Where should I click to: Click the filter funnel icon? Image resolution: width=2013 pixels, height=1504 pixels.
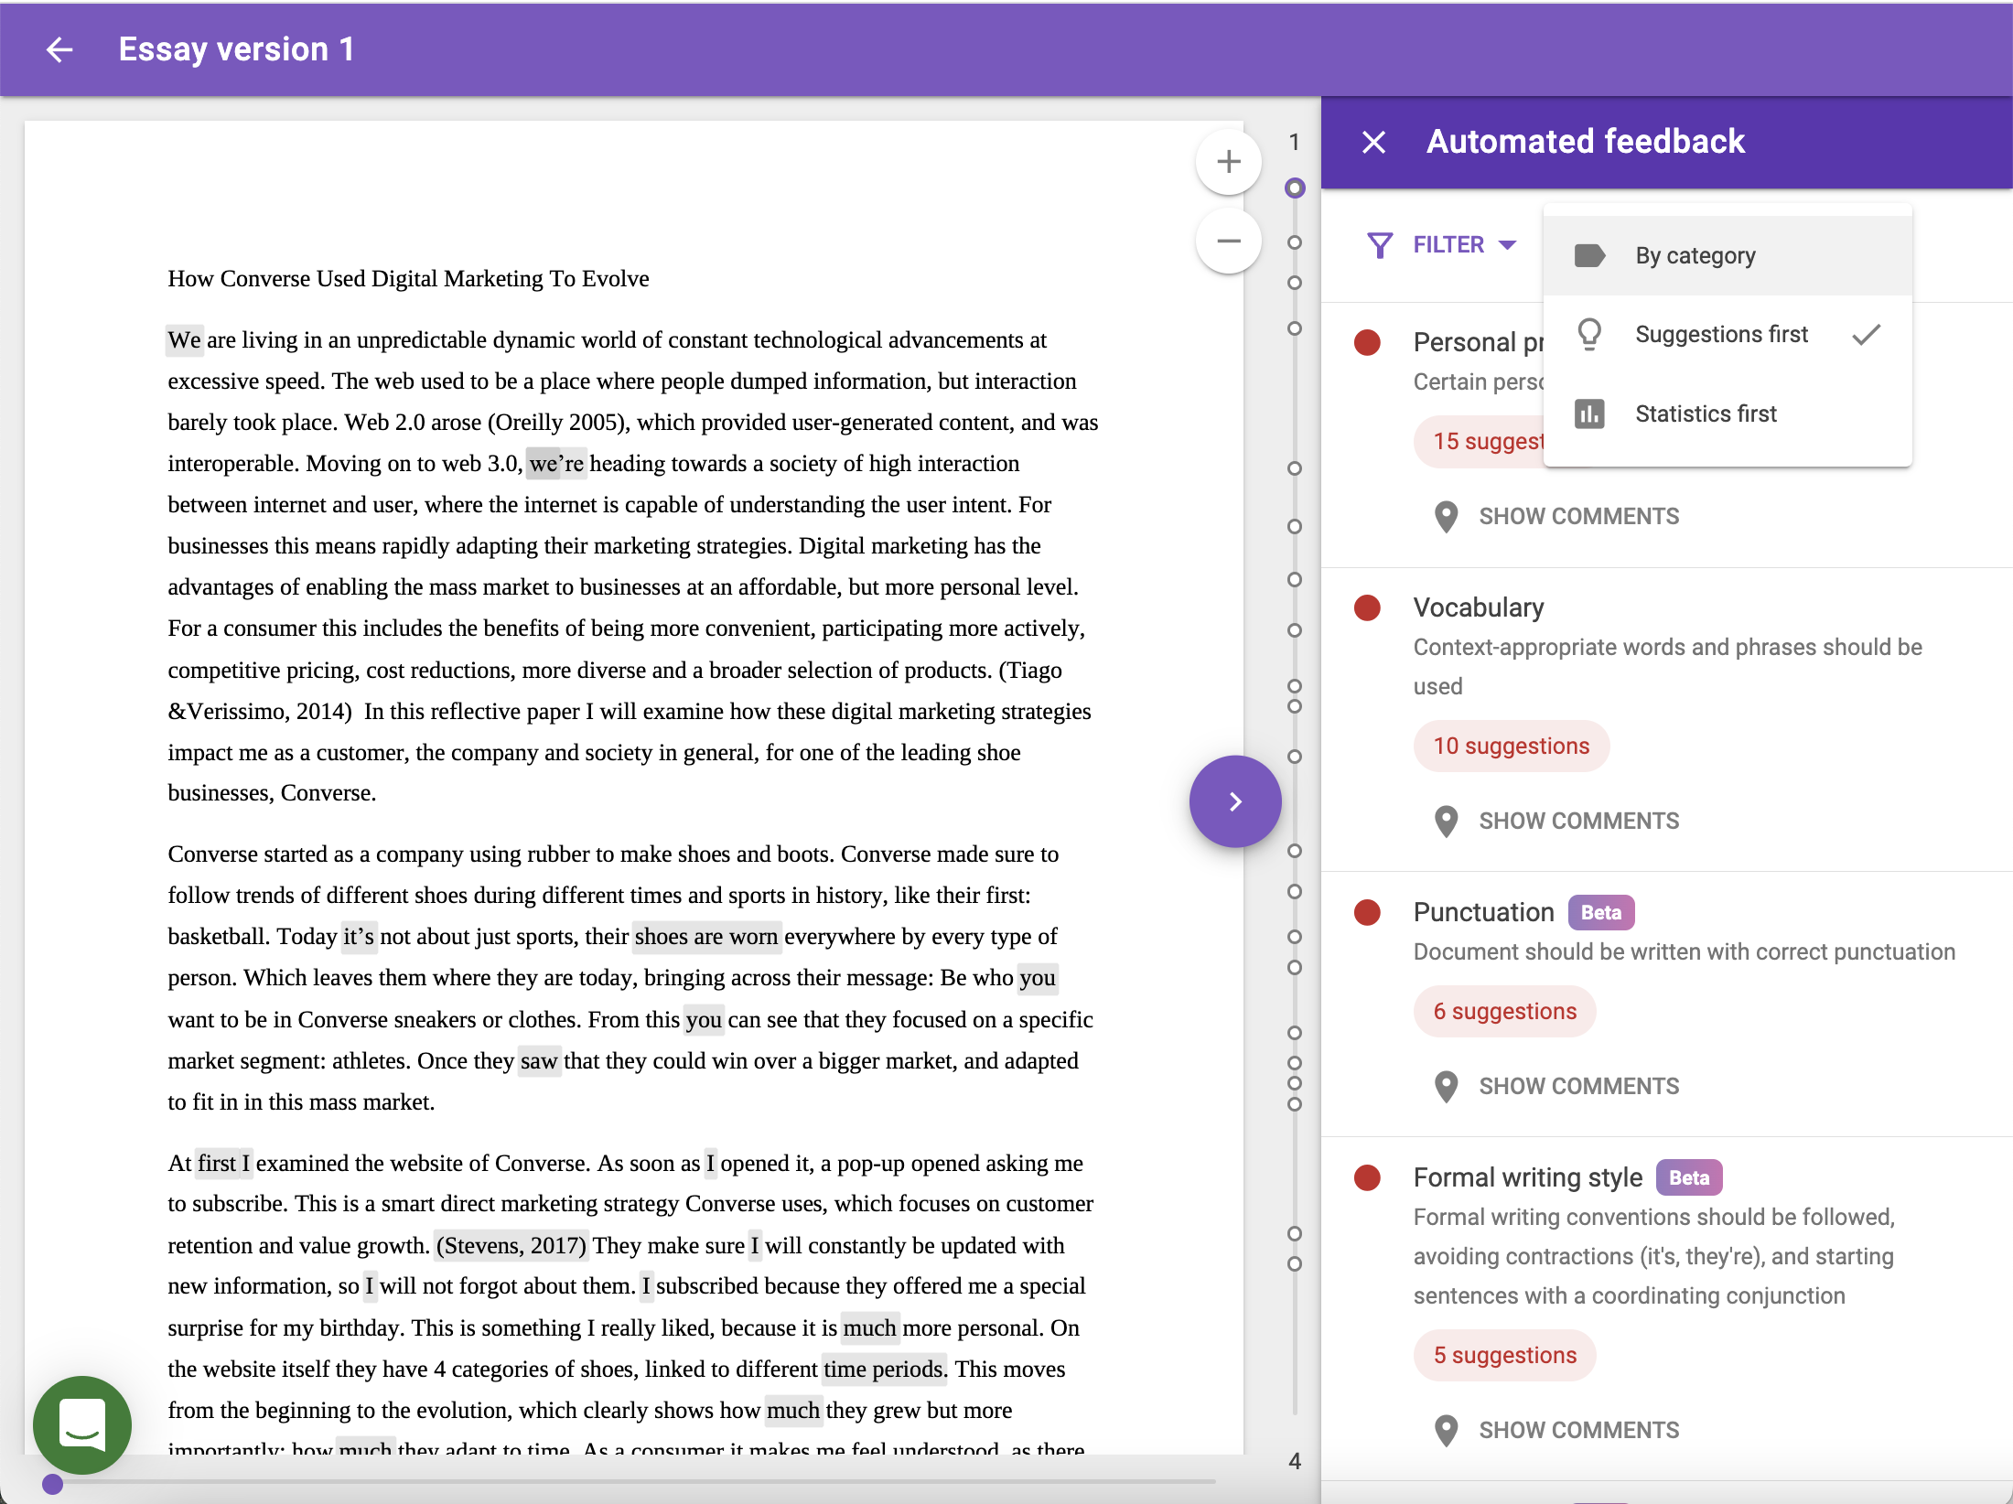click(x=1380, y=244)
